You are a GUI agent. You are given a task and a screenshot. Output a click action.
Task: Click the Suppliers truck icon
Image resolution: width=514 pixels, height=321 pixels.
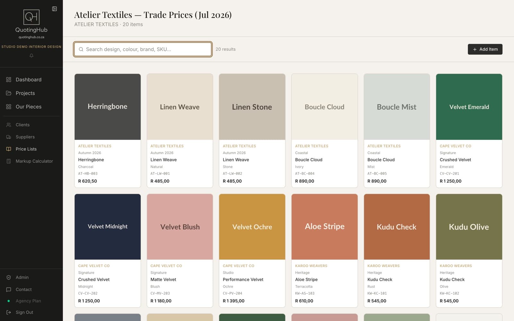point(9,137)
